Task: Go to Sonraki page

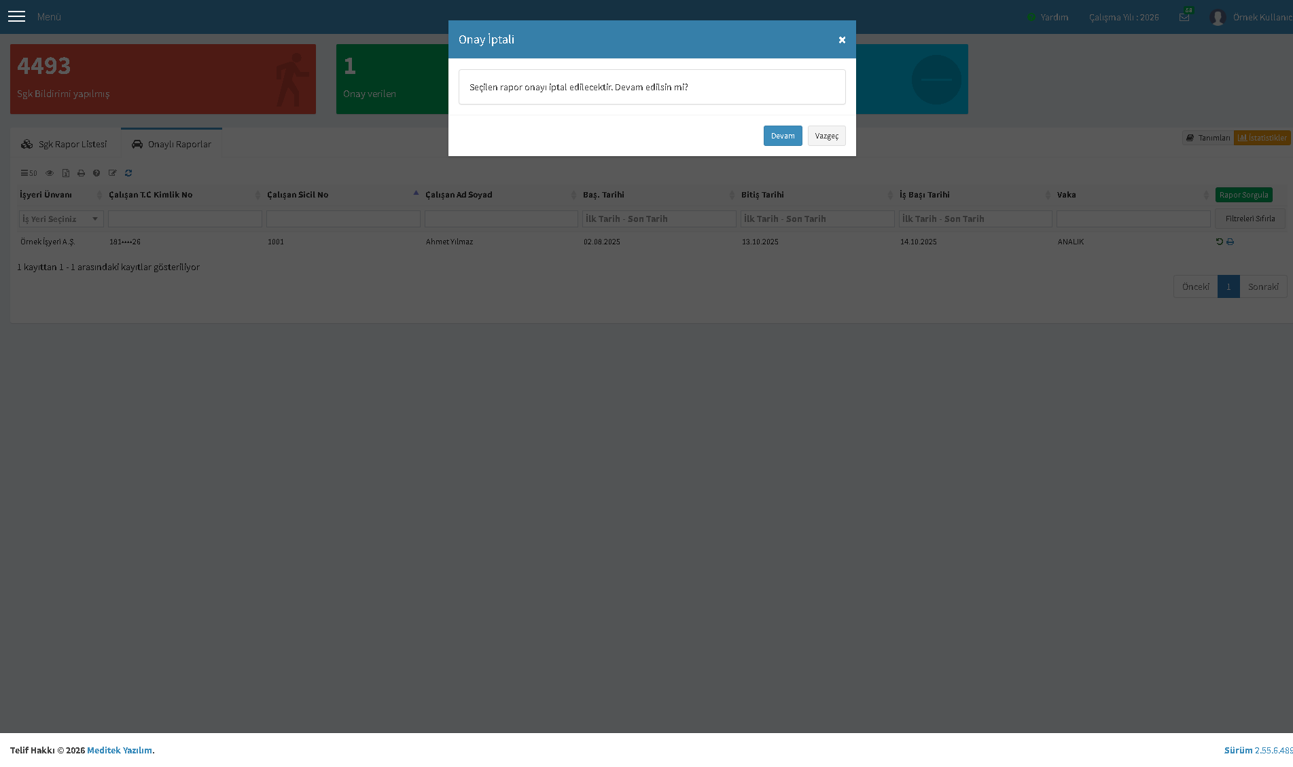Action: click(x=1263, y=286)
